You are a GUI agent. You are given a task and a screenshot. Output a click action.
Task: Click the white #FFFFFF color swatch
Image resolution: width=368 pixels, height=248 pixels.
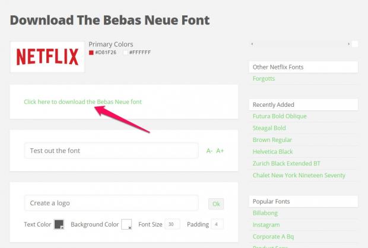click(125, 53)
